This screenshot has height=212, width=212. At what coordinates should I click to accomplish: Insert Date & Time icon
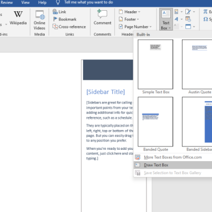[188, 19]
